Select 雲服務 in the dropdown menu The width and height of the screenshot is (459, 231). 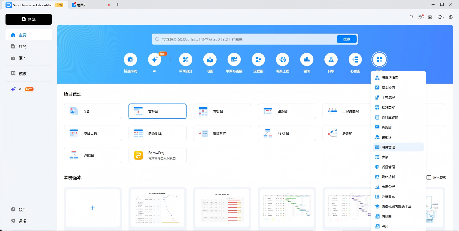point(398,137)
